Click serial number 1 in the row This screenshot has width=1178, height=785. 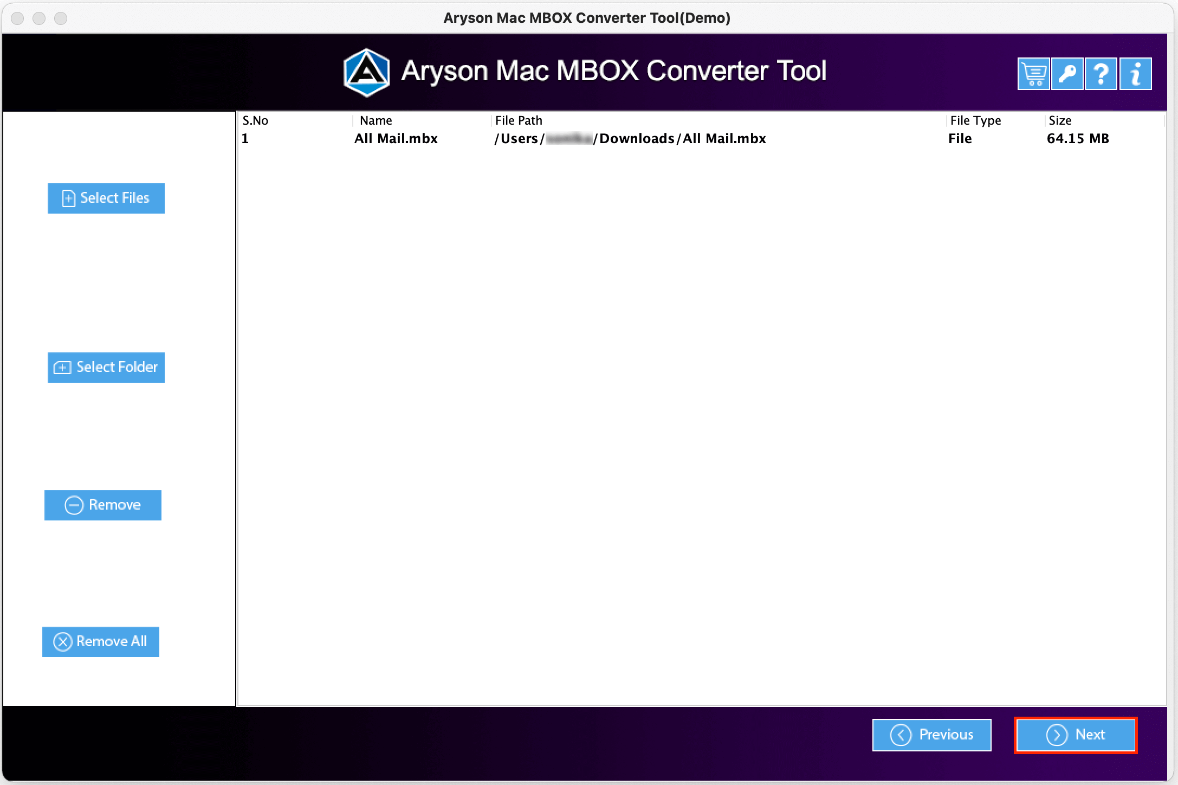(245, 139)
